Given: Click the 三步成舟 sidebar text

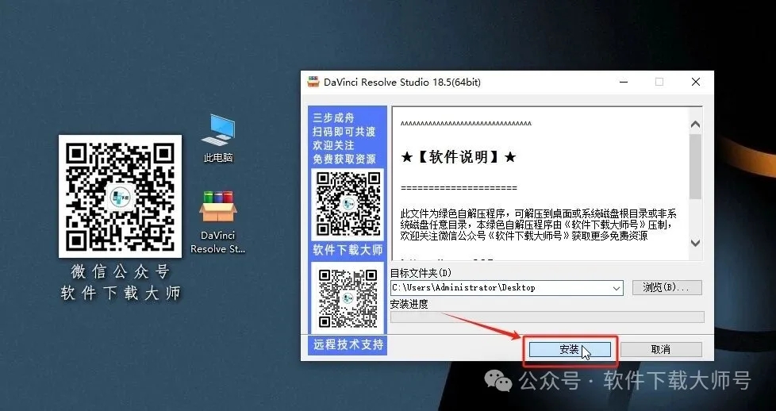Looking at the screenshot, I should [x=333, y=118].
